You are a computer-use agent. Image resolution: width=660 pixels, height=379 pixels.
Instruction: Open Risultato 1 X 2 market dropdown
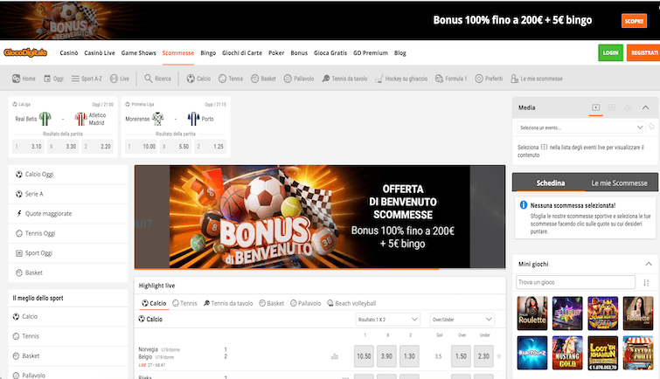coord(387,320)
